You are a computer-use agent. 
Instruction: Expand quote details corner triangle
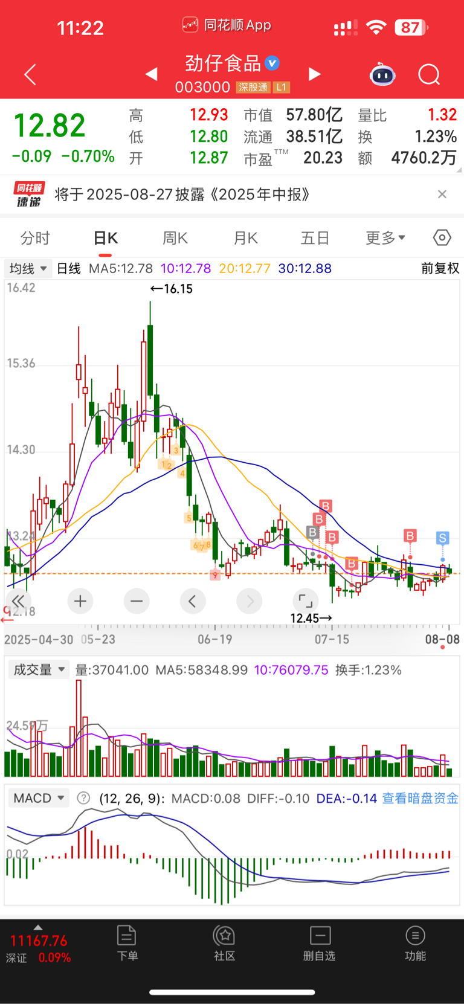tap(459, 170)
